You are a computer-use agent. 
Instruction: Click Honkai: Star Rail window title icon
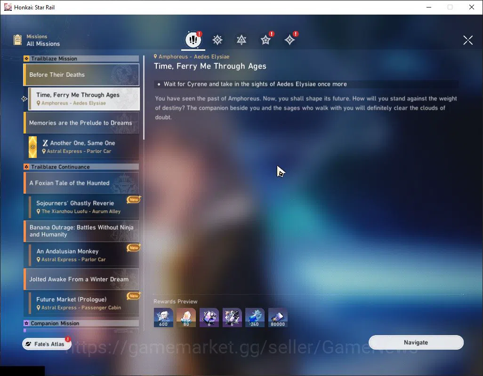tap(8, 7)
